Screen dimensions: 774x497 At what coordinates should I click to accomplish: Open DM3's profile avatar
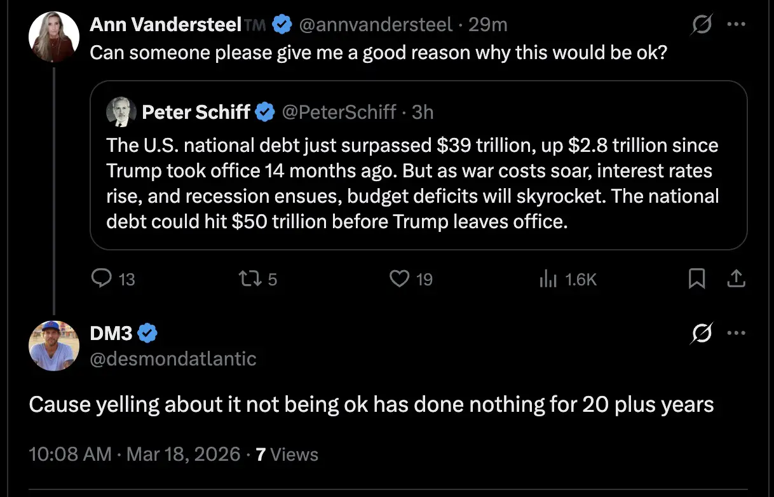coord(54,345)
